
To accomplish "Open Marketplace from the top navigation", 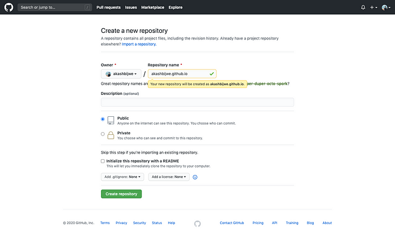I will click(153, 7).
